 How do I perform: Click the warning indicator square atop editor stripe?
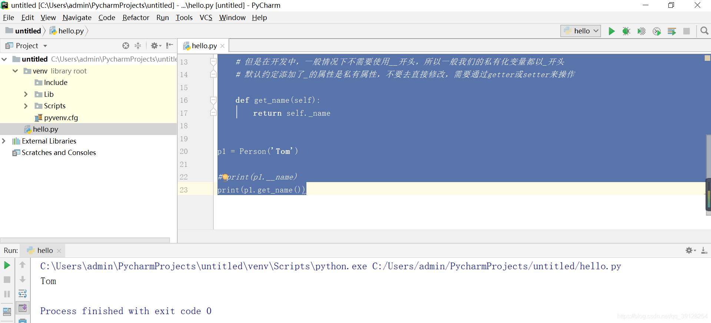[x=707, y=58]
